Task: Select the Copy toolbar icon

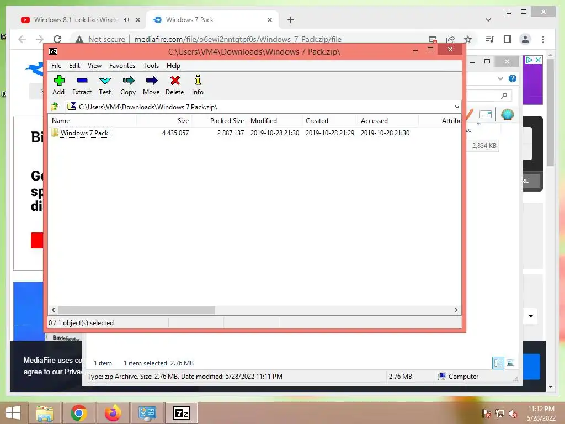Action: (128, 86)
